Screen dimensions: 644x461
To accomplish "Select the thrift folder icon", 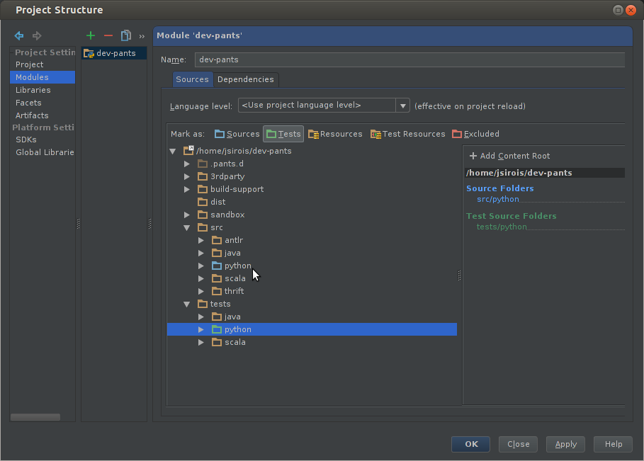I will pos(217,291).
